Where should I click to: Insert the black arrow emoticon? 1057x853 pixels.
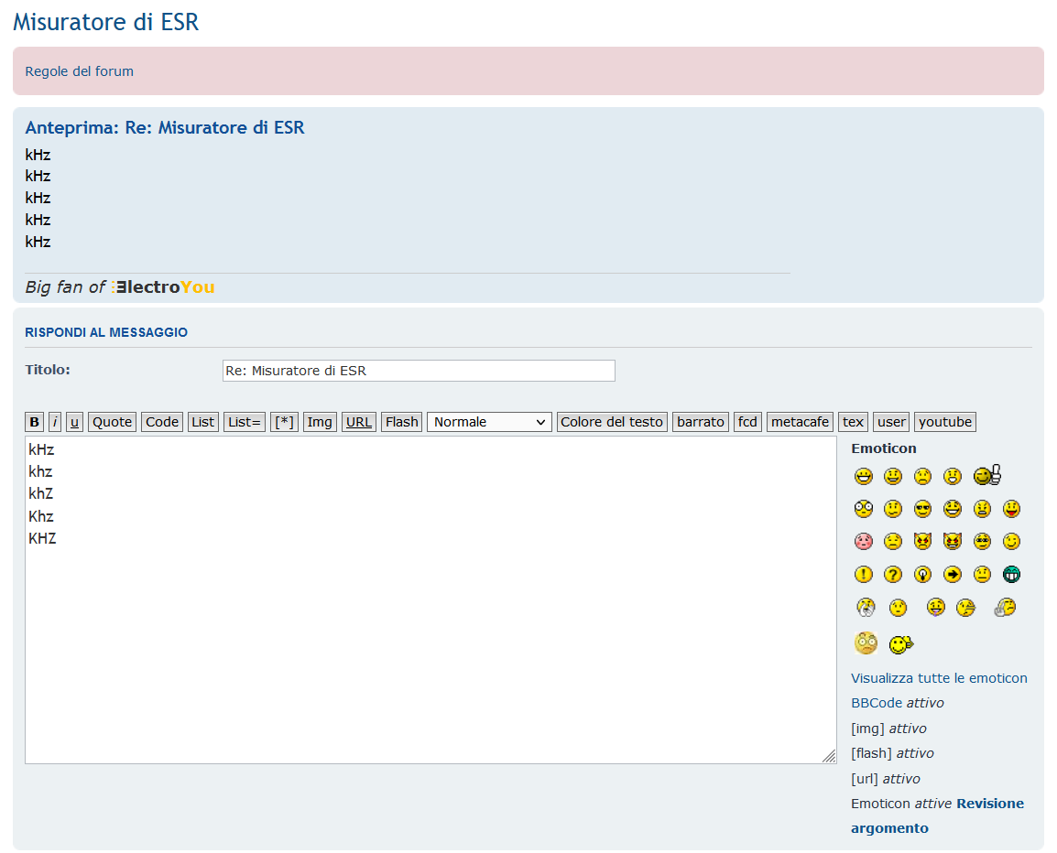click(x=953, y=575)
